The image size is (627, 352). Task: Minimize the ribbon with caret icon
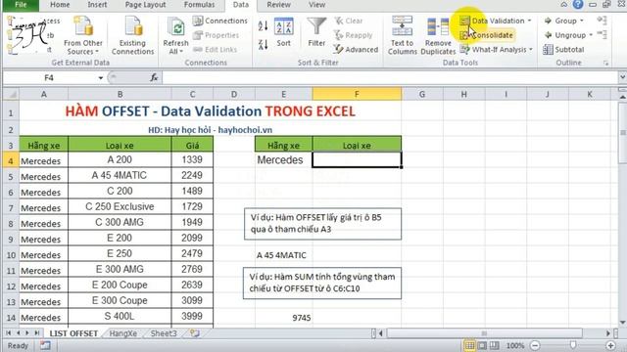[564, 4]
